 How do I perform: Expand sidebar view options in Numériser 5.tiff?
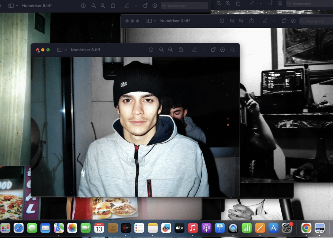(65, 50)
